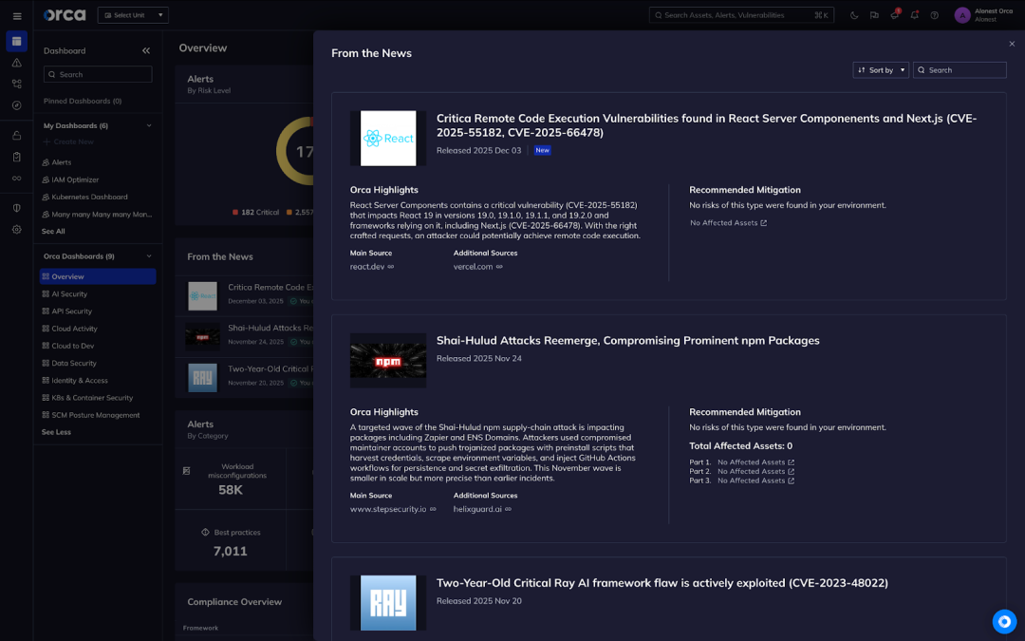Image resolution: width=1025 pixels, height=641 pixels.
Task: Open the notifications bell icon
Action: point(914,15)
